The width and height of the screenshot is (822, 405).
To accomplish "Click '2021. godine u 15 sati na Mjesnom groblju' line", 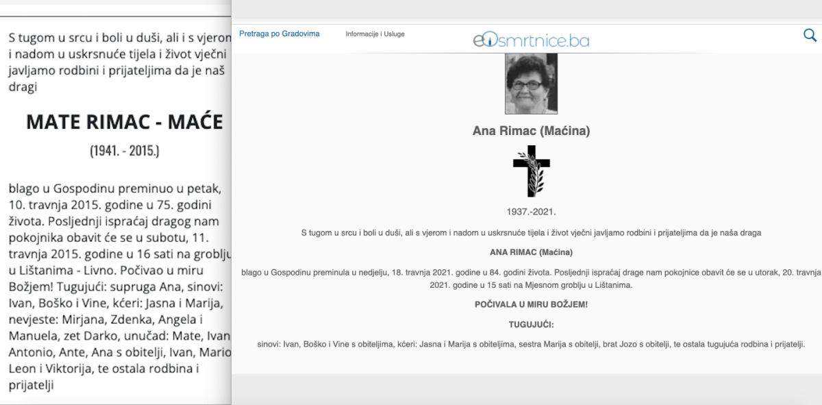I will point(531,284).
